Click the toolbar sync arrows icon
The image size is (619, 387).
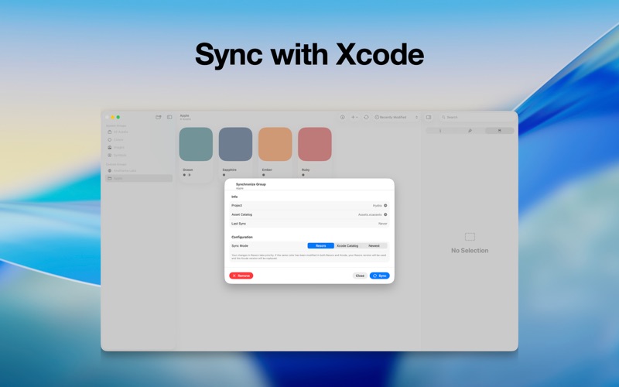(x=366, y=118)
